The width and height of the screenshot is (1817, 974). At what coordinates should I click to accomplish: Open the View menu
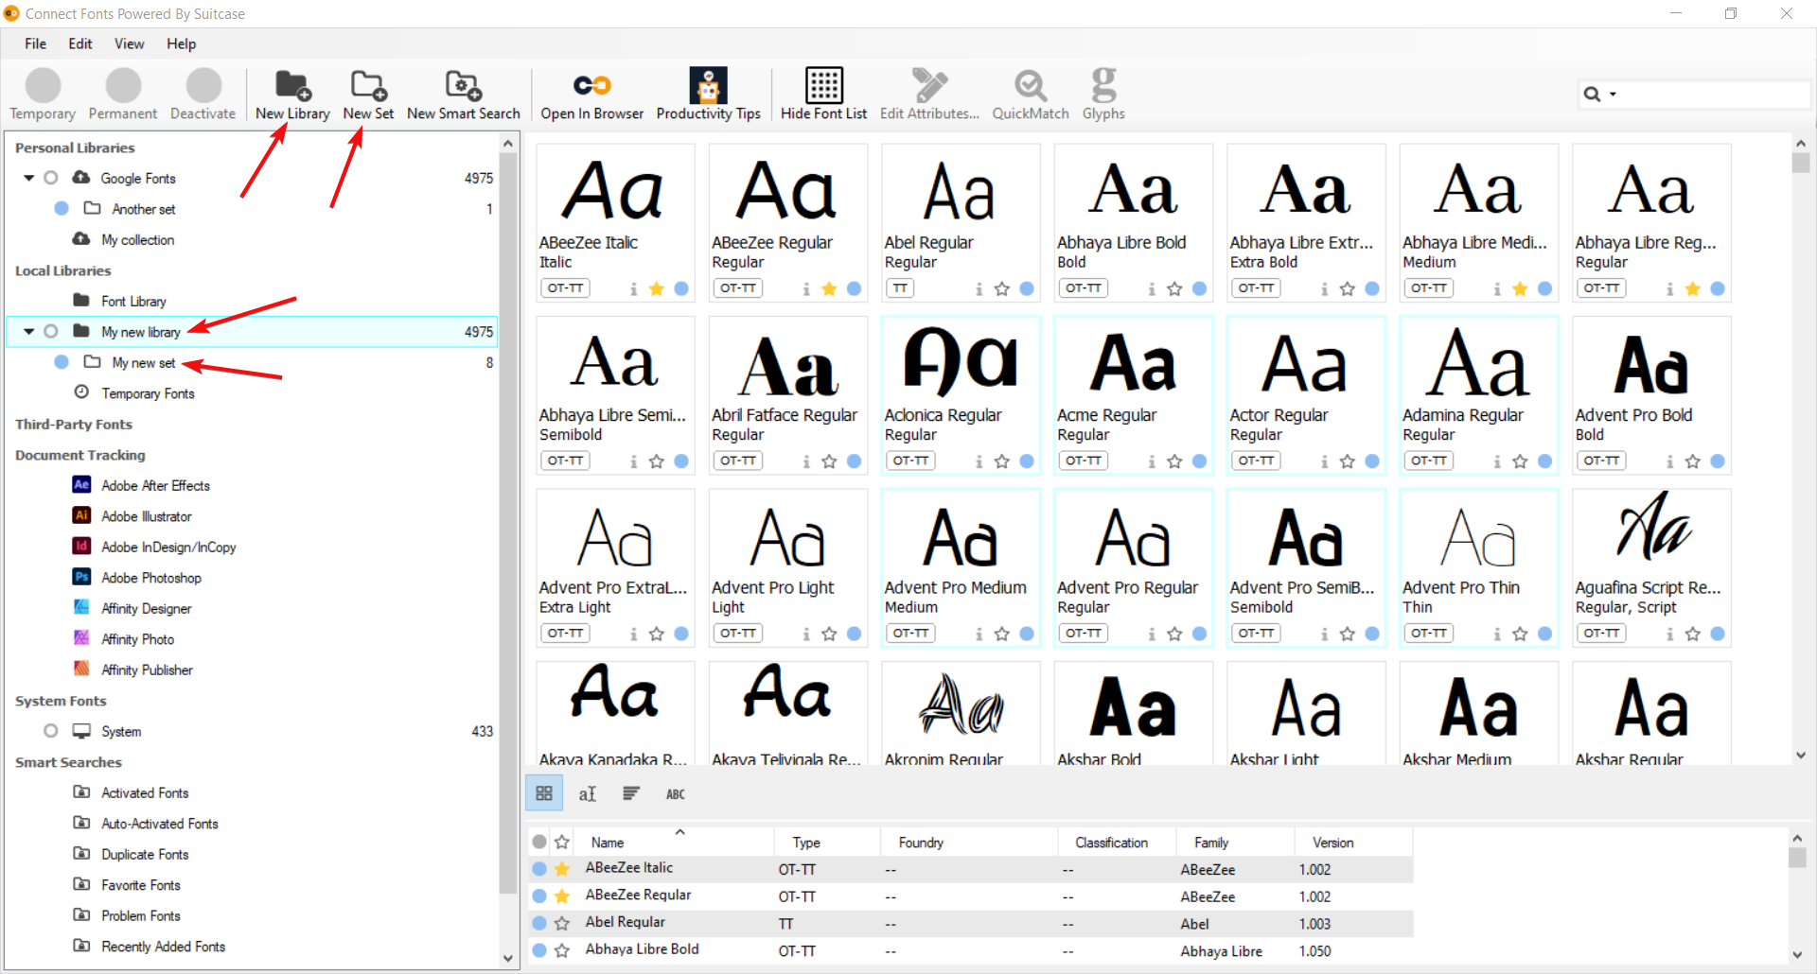tap(130, 43)
